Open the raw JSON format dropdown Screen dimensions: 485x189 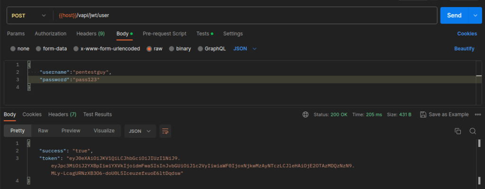tap(245, 49)
